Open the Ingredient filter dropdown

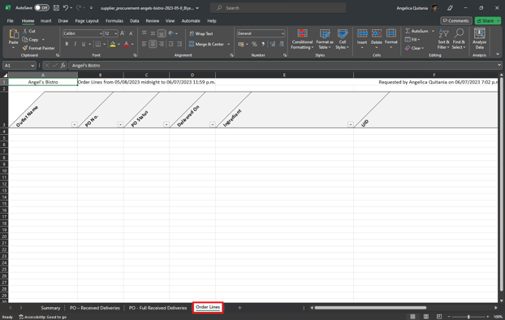(x=351, y=124)
